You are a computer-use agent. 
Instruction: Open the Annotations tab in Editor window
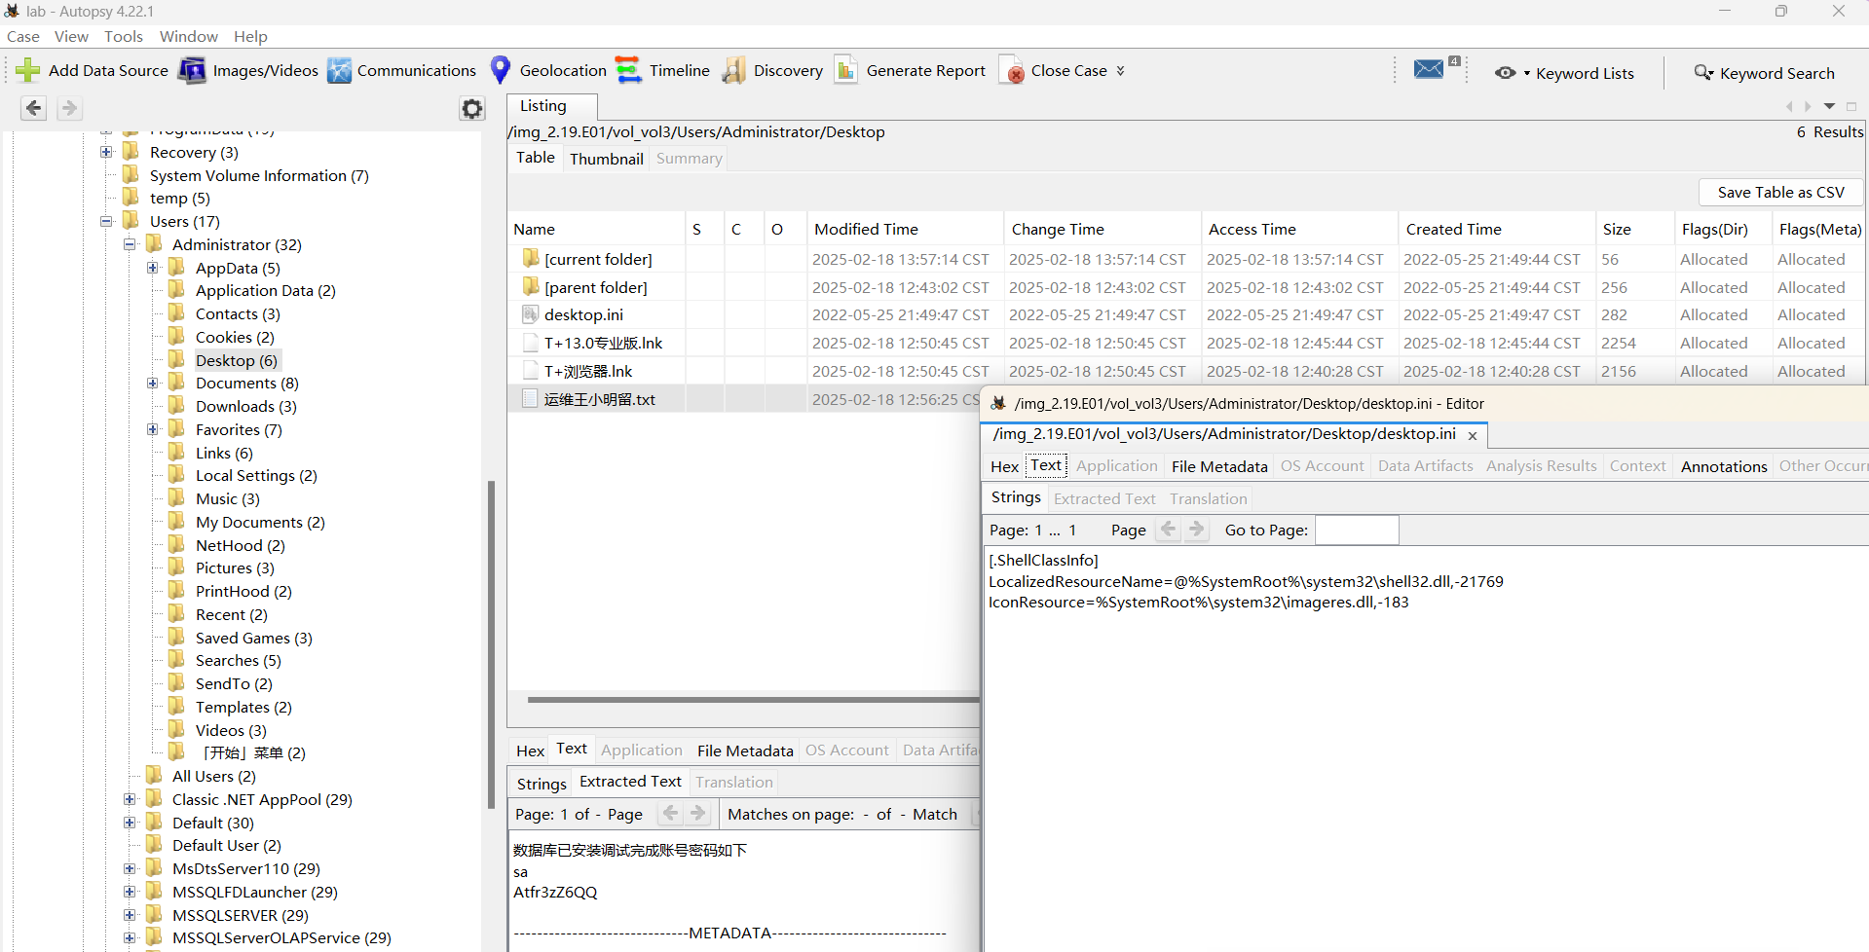(1724, 466)
